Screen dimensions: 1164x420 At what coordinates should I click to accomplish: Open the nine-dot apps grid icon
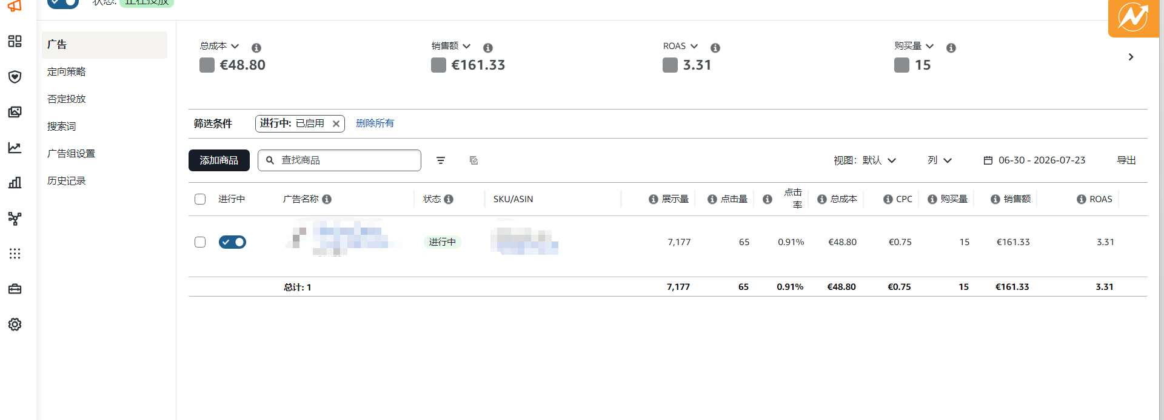click(15, 254)
